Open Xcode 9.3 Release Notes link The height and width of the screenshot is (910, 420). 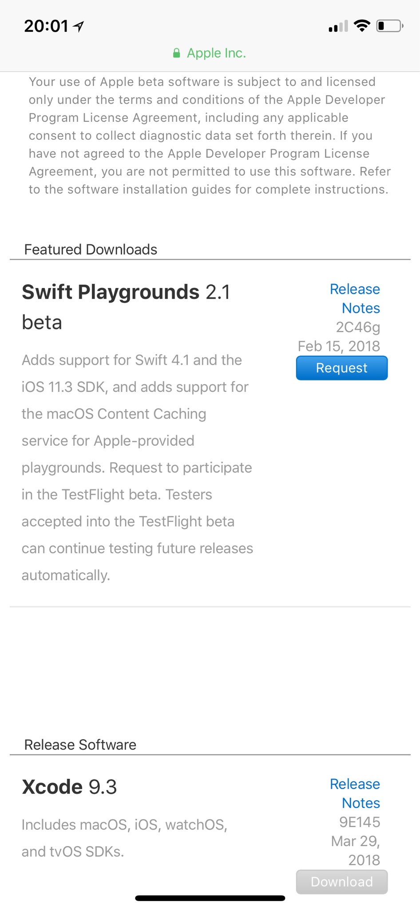[x=355, y=794]
